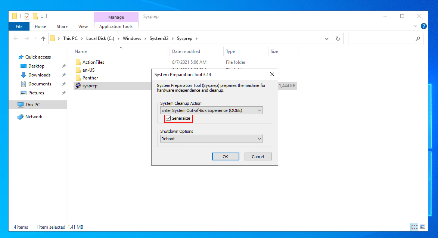Customize Quick Access Toolbar dropdown arrow

pyautogui.click(x=42, y=17)
